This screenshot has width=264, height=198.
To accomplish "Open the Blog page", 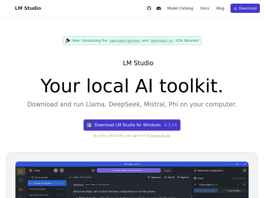I will [x=220, y=8].
